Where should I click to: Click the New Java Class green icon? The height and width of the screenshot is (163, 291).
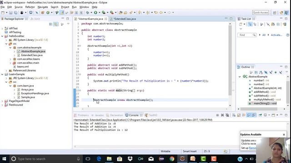48,13
